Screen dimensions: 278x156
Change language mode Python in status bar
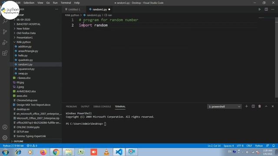pos(259,146)
